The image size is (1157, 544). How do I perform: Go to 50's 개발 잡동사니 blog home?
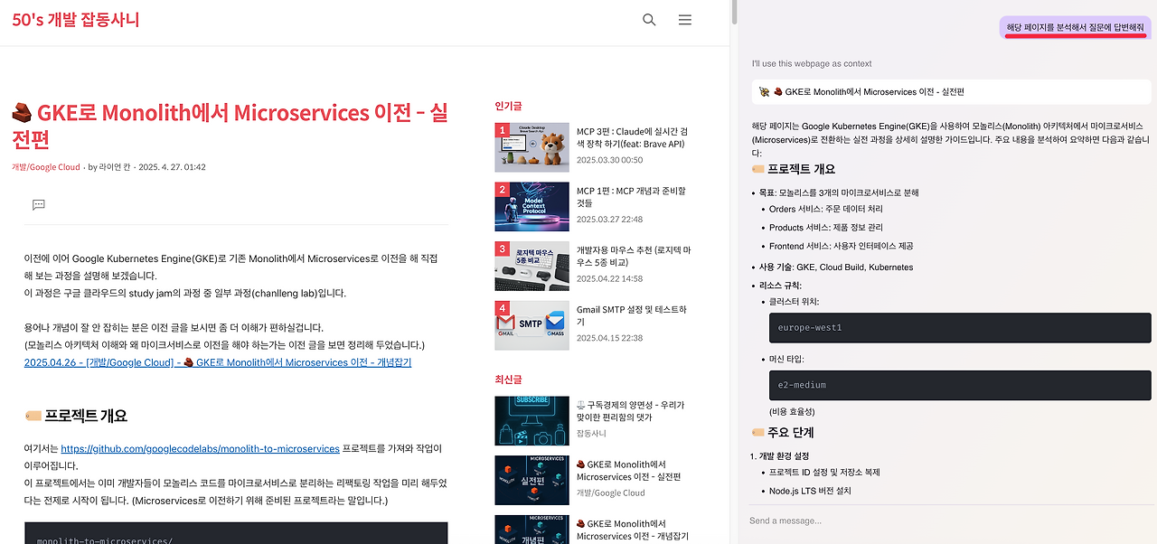[x=76, y=19]
